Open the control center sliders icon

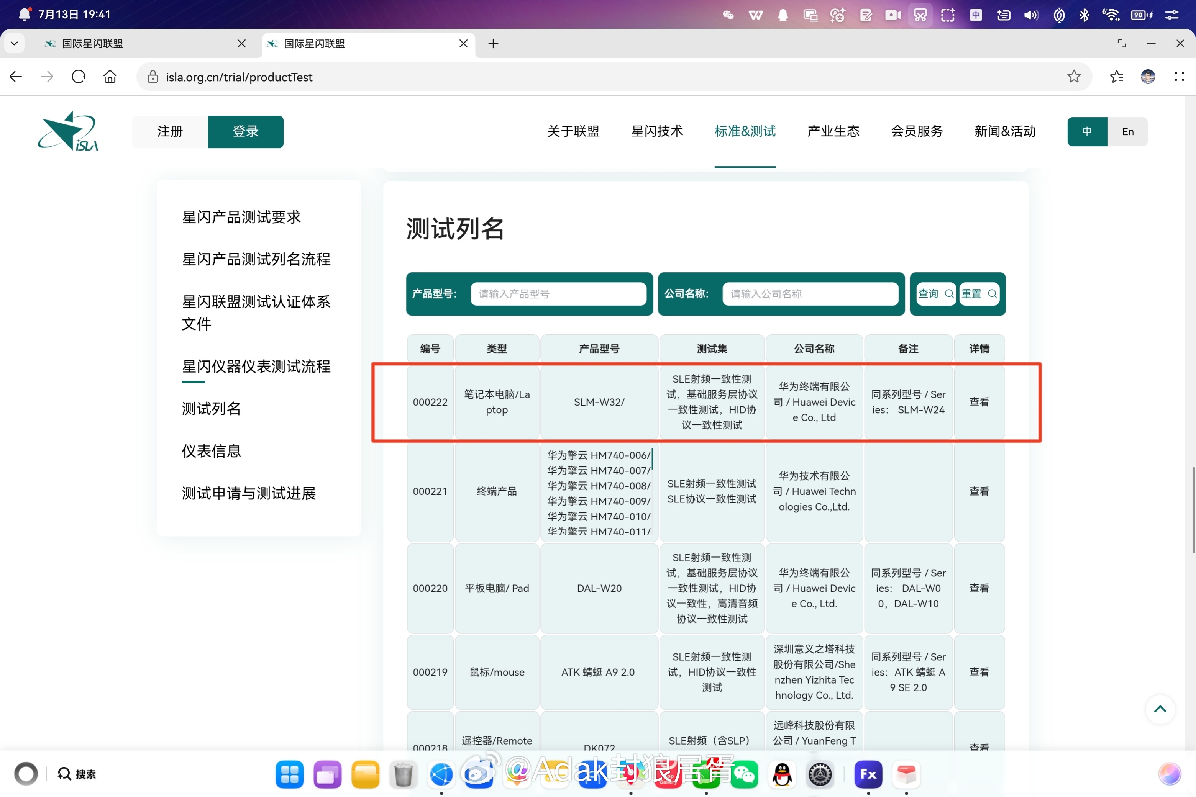click(1172, 15)
